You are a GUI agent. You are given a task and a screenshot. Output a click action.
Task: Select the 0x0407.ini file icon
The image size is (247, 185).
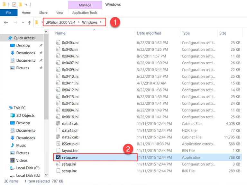click(58, 63)
